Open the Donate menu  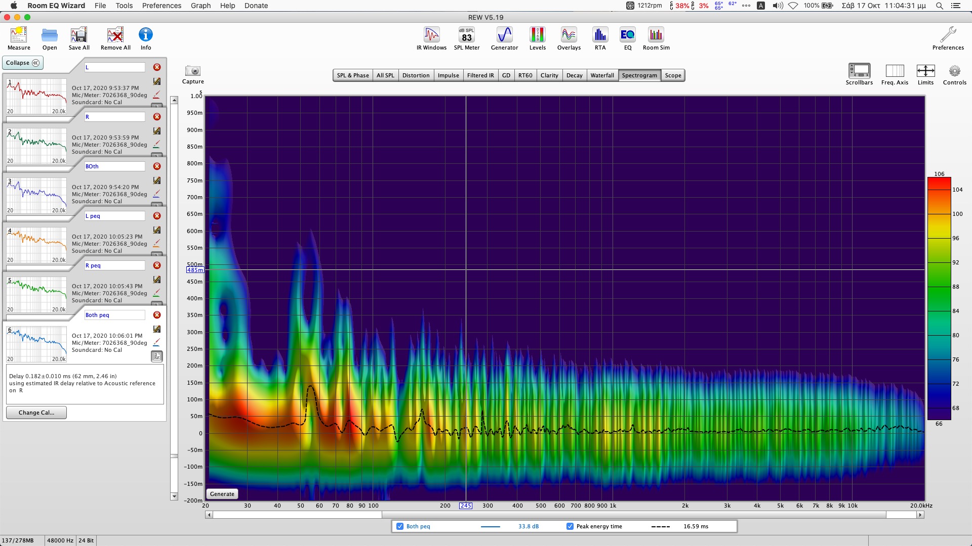click(256, 6)
